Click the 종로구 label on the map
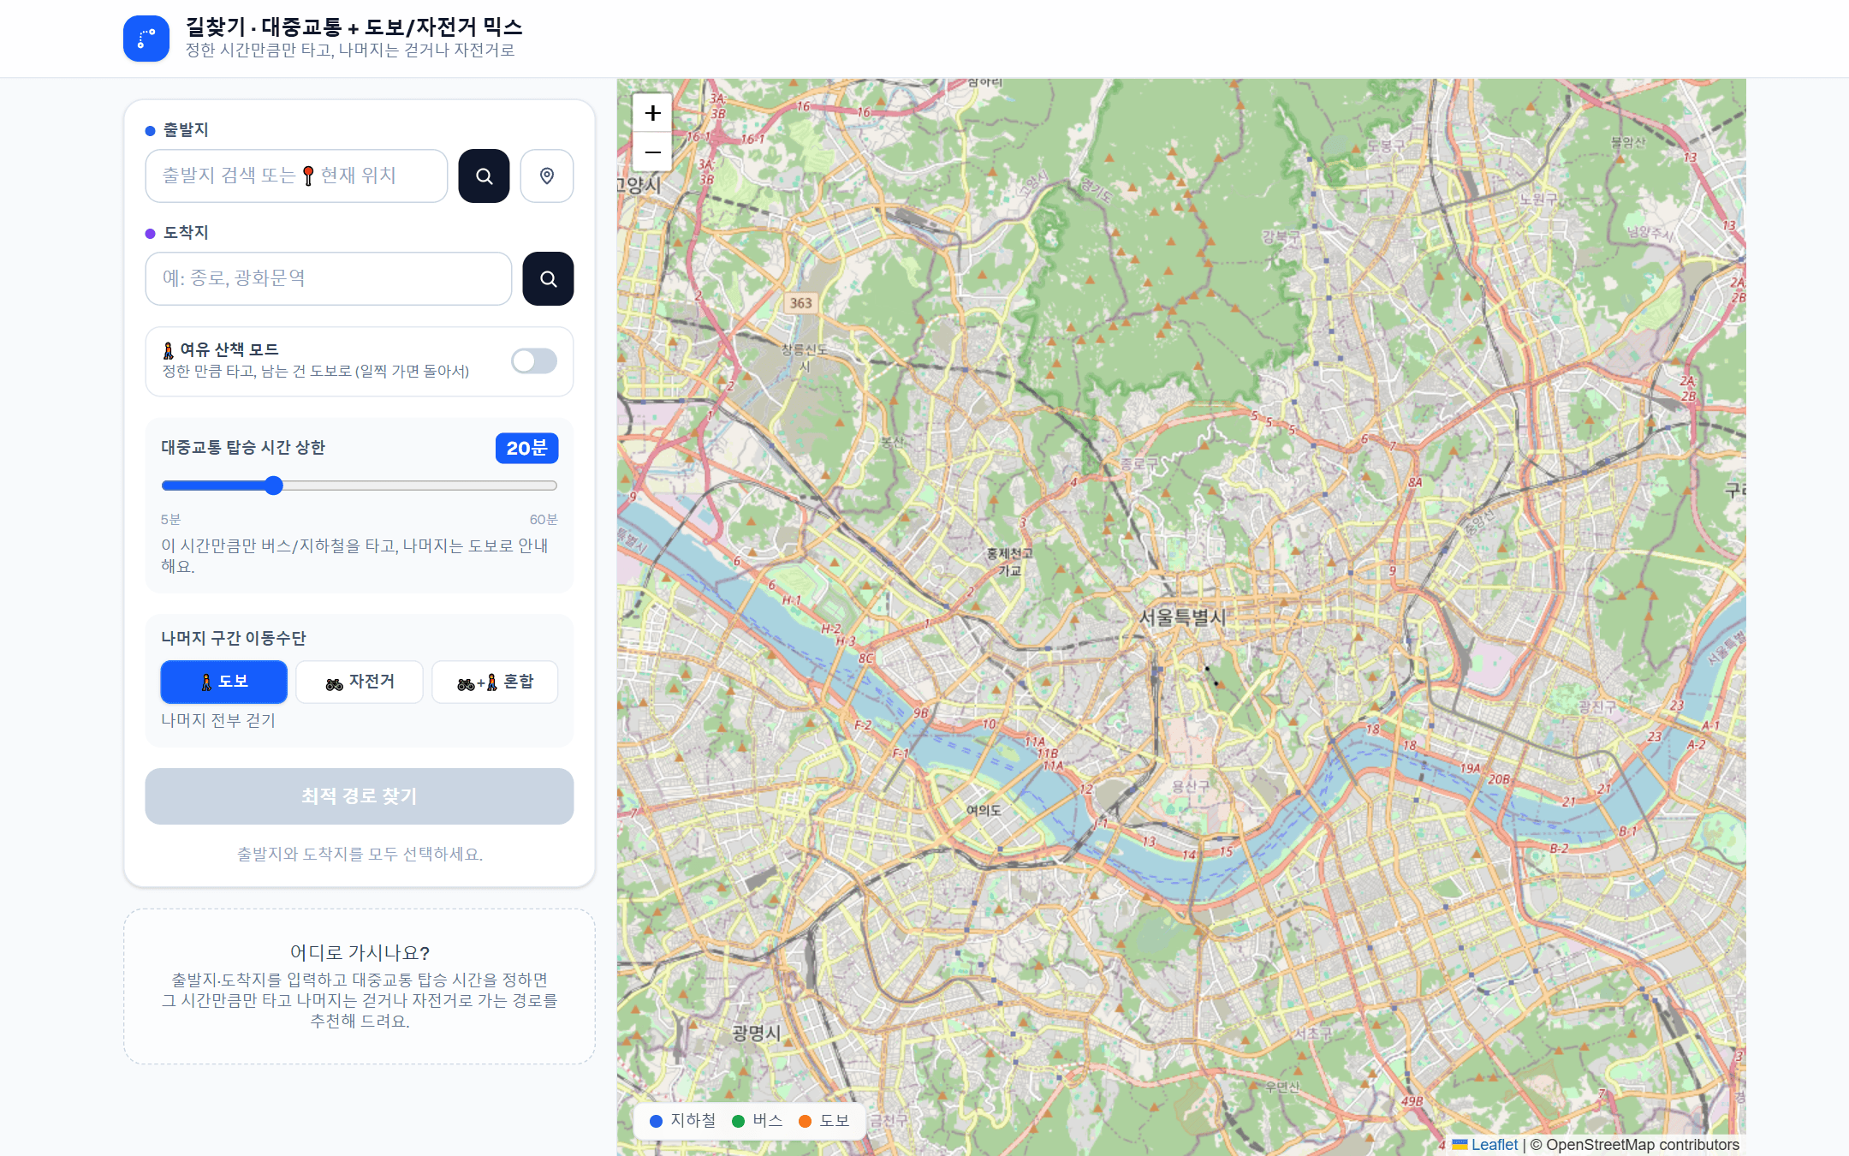The width and height of the screenshot is (1849, 1156). pyautogui.click(x=1139, y=463)
